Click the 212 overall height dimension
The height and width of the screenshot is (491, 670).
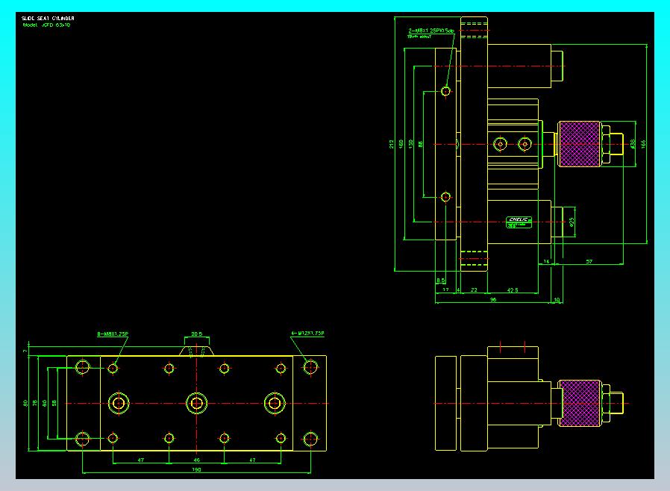(392, 144)
